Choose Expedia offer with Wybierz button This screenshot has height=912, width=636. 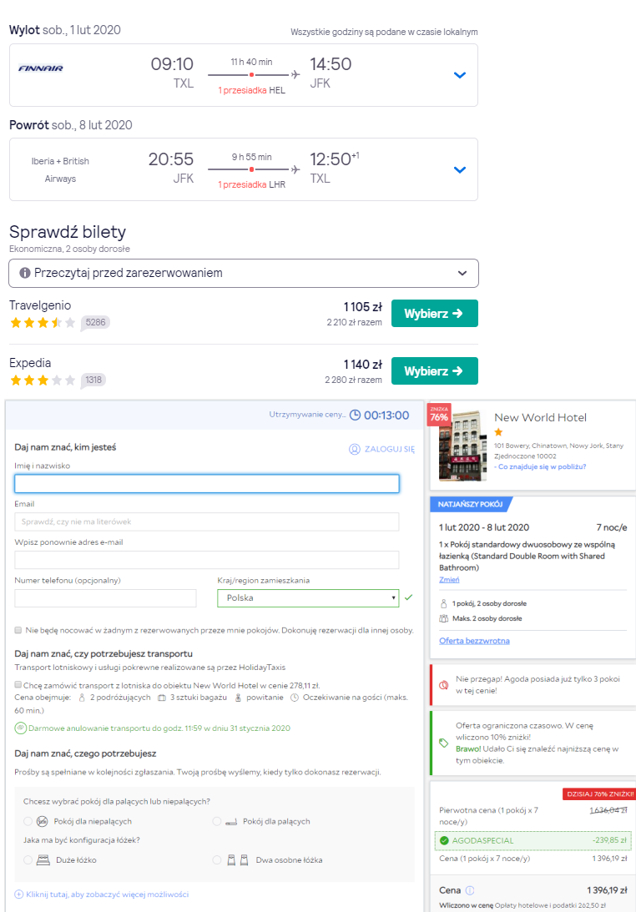pyautogui.click(x=435, y=371)
